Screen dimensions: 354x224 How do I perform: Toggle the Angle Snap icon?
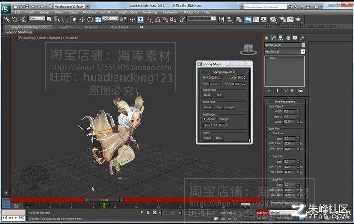tap(158, 20)
